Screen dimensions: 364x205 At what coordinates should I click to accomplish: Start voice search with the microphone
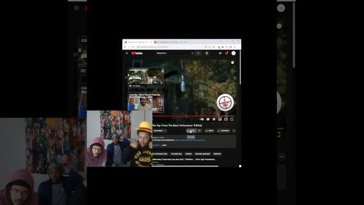point(206,53)
